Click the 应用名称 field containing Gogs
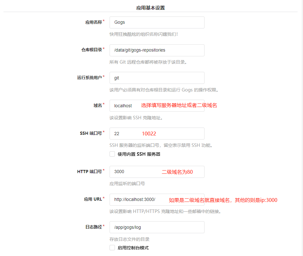 point(157,22)
